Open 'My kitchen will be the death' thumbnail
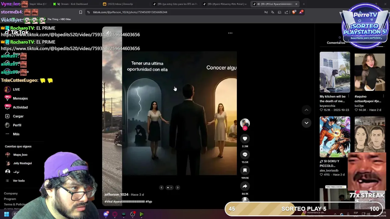 click(335, 72)
